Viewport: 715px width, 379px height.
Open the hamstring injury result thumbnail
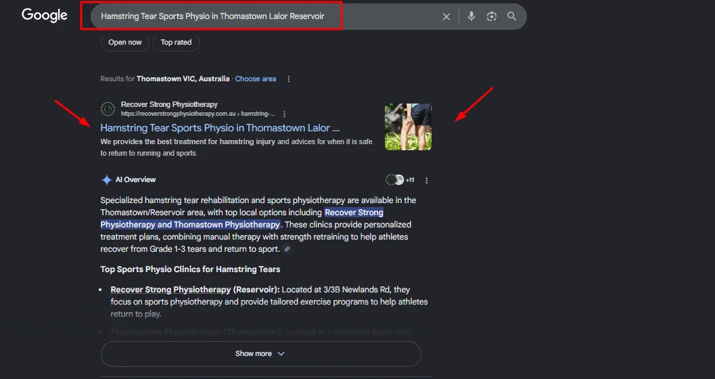408,127
